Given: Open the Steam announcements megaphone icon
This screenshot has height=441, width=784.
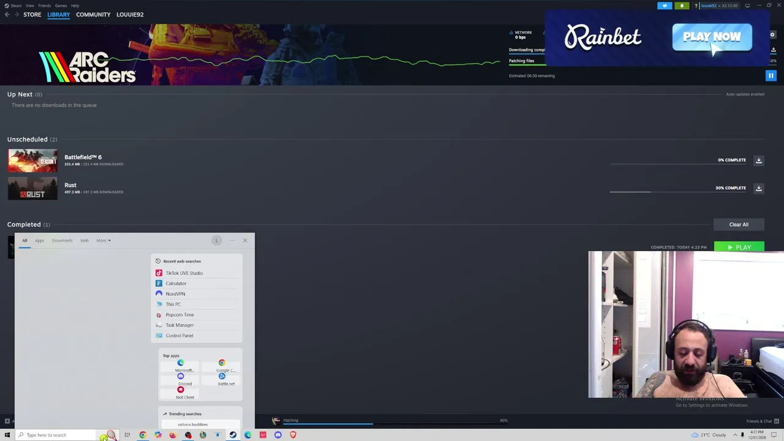Looking at the screenshot, I should [x=665, y=6].
